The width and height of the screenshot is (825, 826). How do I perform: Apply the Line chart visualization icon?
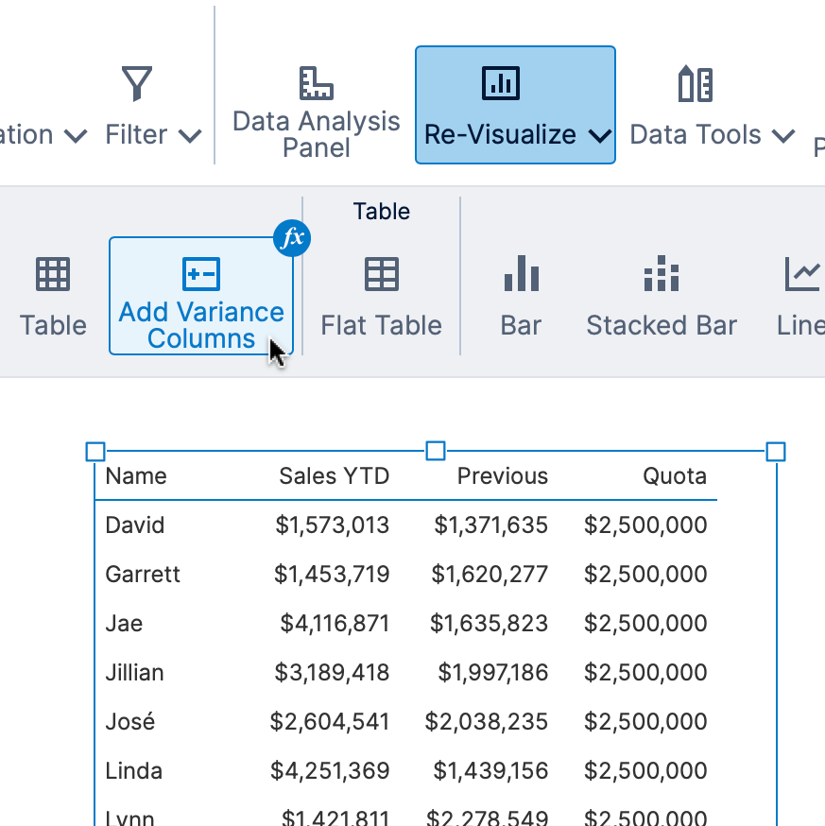click(x=801, y=274)
